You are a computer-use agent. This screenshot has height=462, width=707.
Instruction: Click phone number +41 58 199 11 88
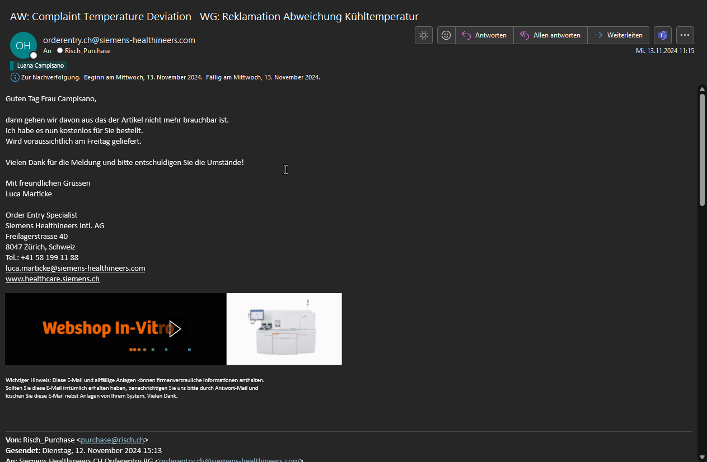click(x=50, y=257)
